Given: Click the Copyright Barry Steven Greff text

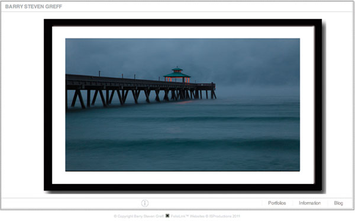Looking at the screenshot, I should [x=138, y=216].
